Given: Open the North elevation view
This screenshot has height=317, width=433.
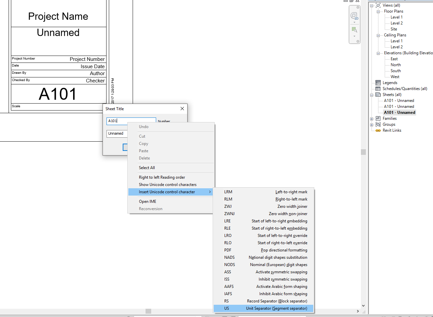Looking at the screenshot, I should click(396, 65).
